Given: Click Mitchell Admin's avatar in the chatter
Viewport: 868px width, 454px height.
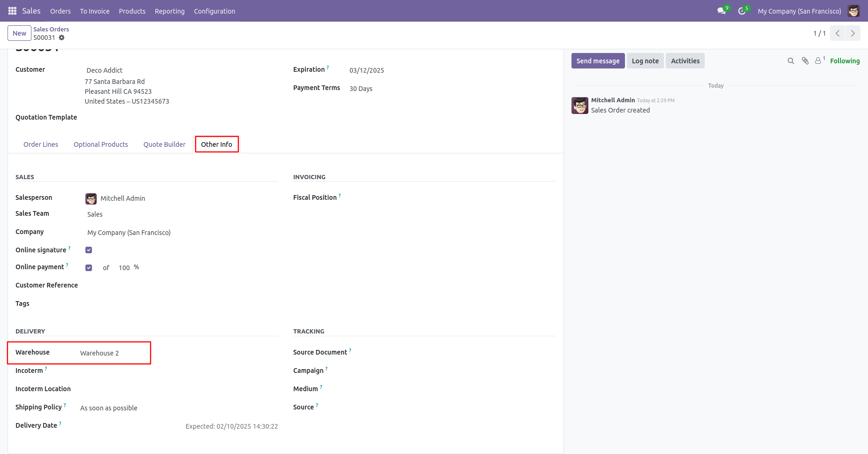Looking at the screenshot, I should [580, 106].
